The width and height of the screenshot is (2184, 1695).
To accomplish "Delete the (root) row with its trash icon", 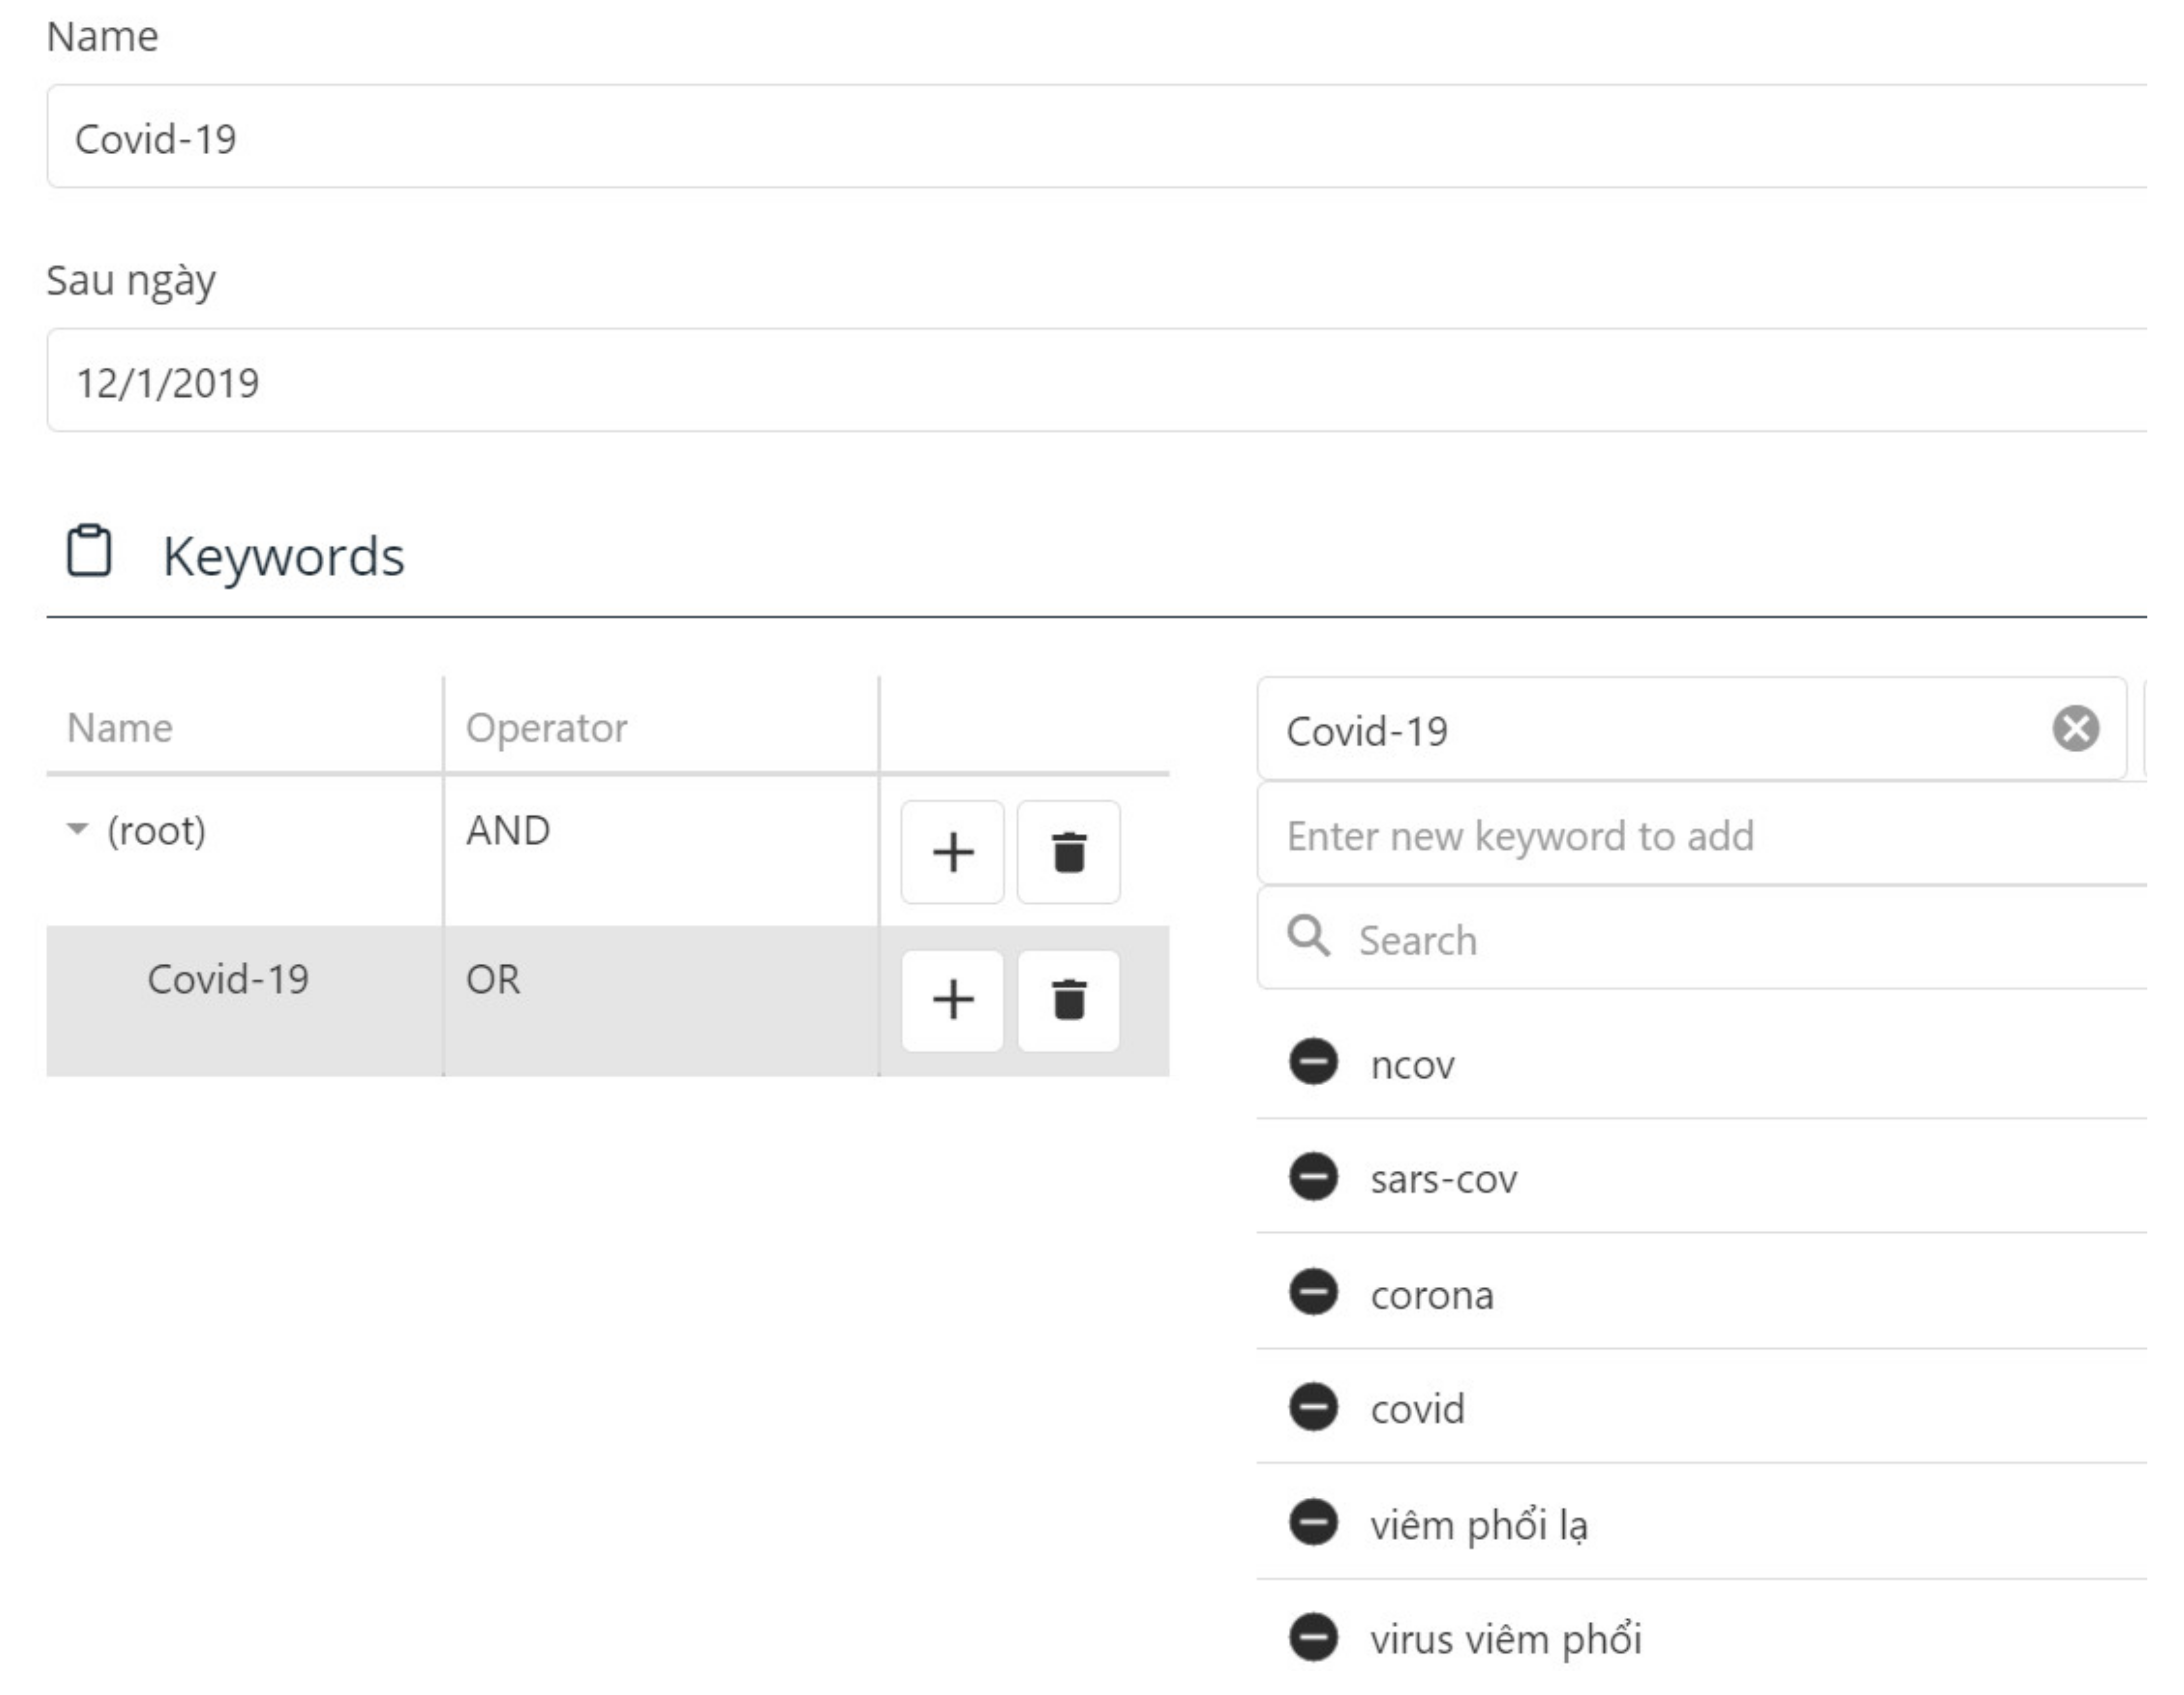I will pyautogui.click(x=1068, y=852).
